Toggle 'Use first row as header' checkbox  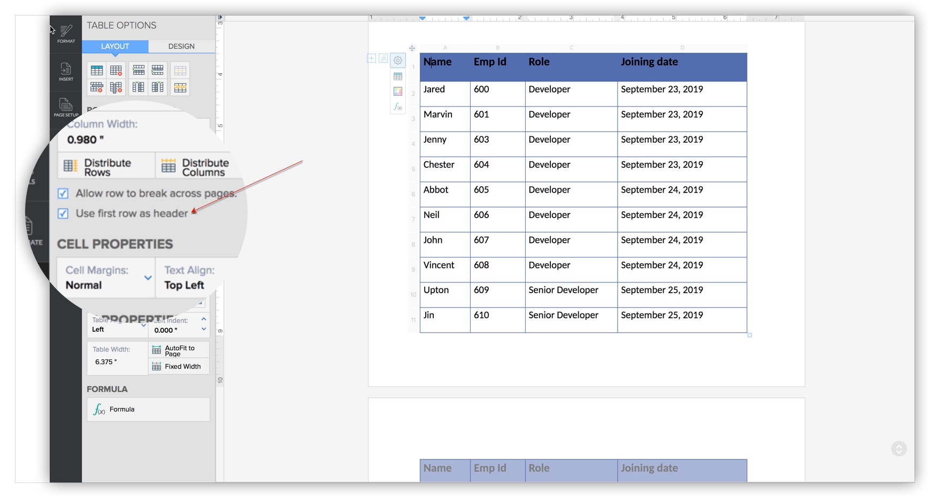click(63, 213)
